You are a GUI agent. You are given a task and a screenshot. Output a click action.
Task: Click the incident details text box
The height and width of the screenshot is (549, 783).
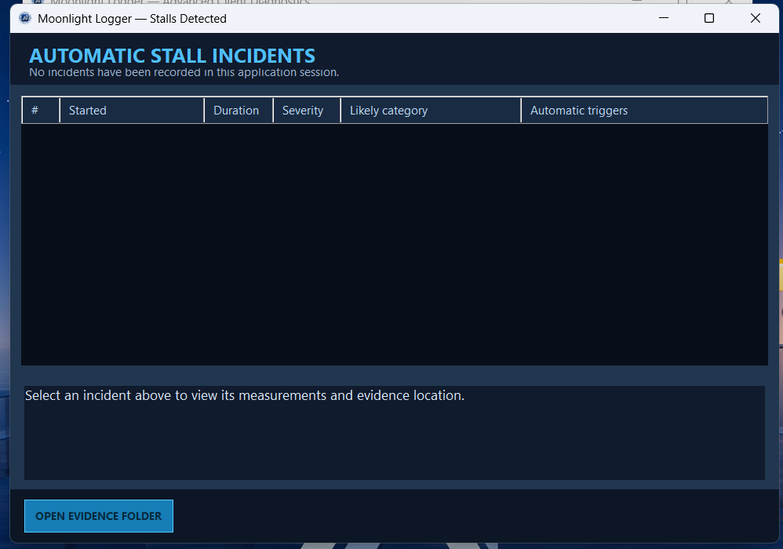395,433
